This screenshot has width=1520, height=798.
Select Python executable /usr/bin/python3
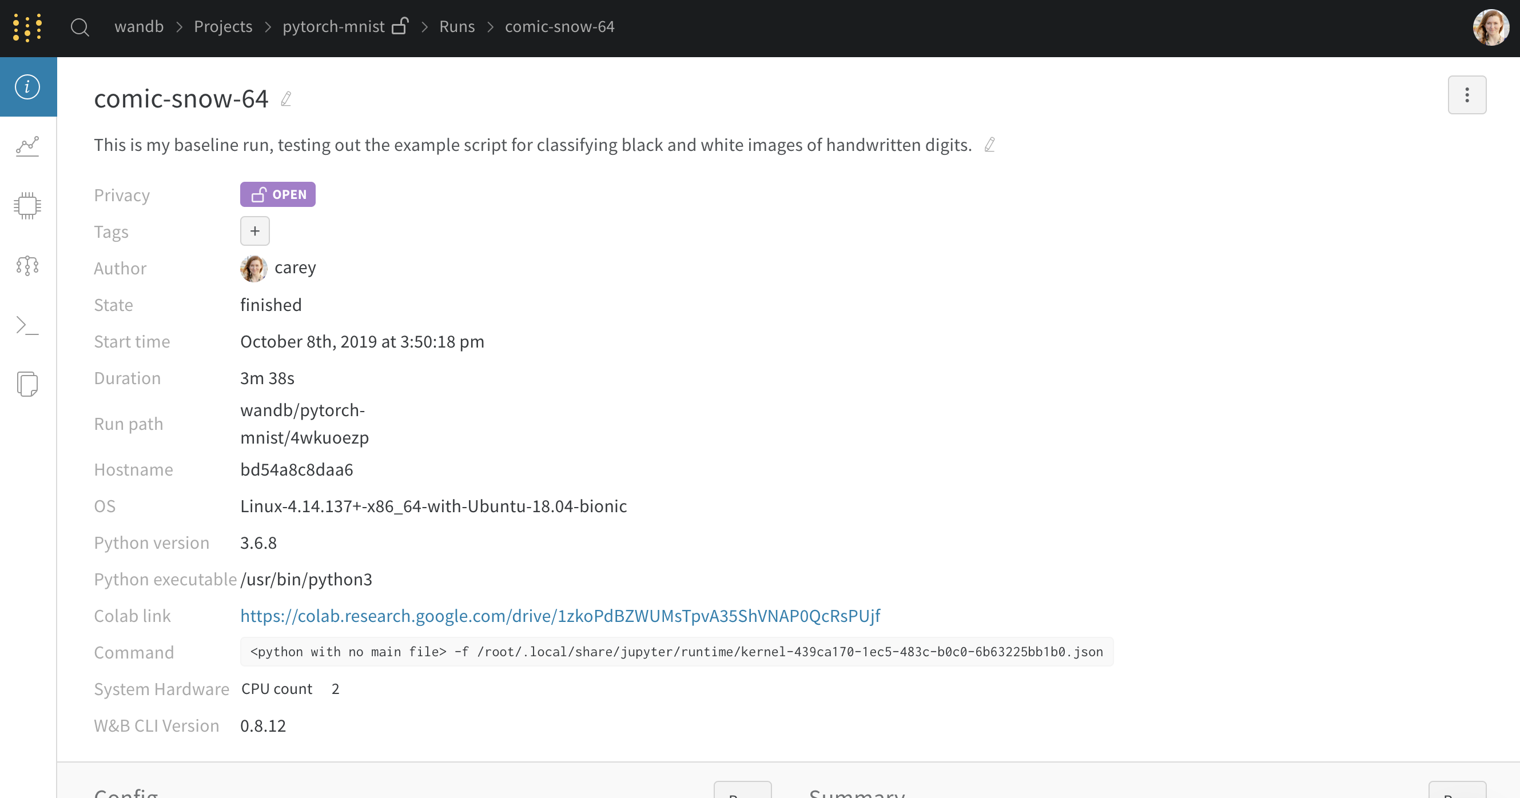[x=307, y=579]
